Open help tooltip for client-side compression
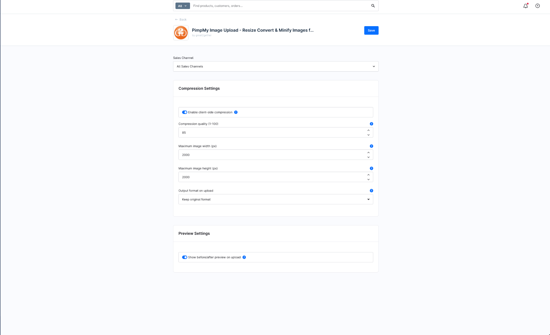The height and width of the screenshot is (335, 550). (236, 112)
